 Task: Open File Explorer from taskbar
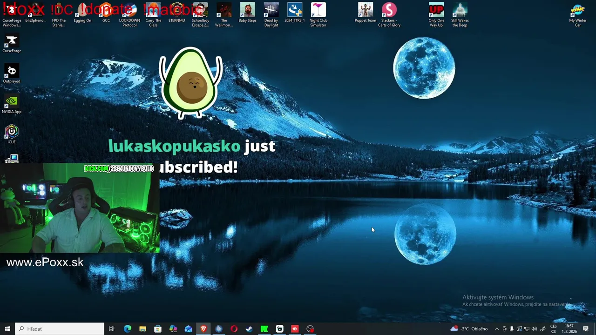coord(142,329)
